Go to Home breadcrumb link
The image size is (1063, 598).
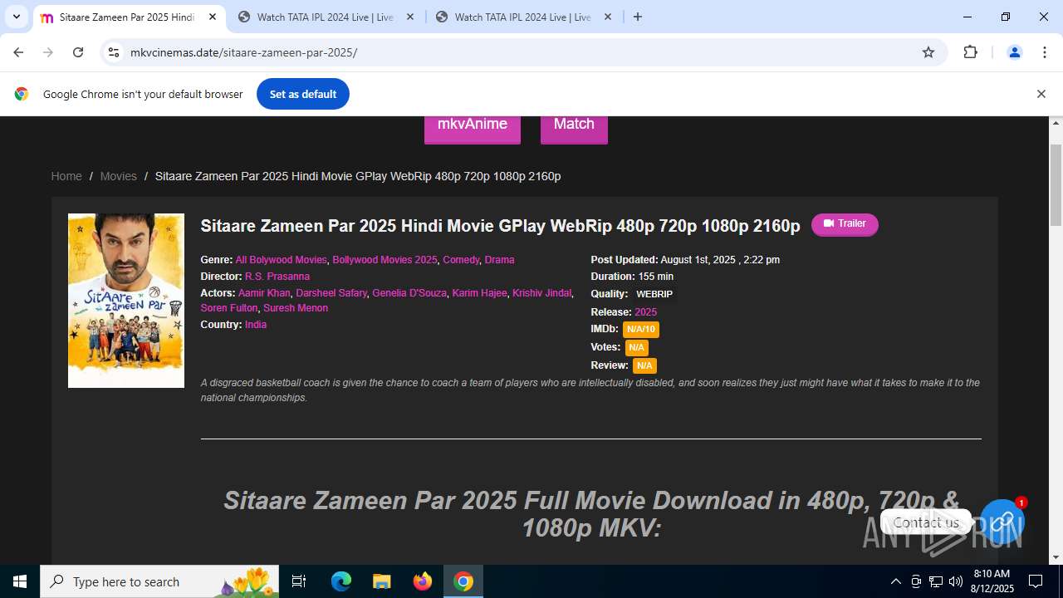[66, 176]
